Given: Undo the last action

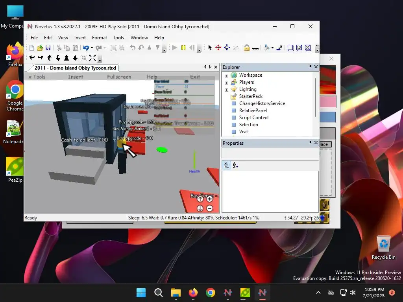Looking at the screenshot, I should (x=86, y=48).
